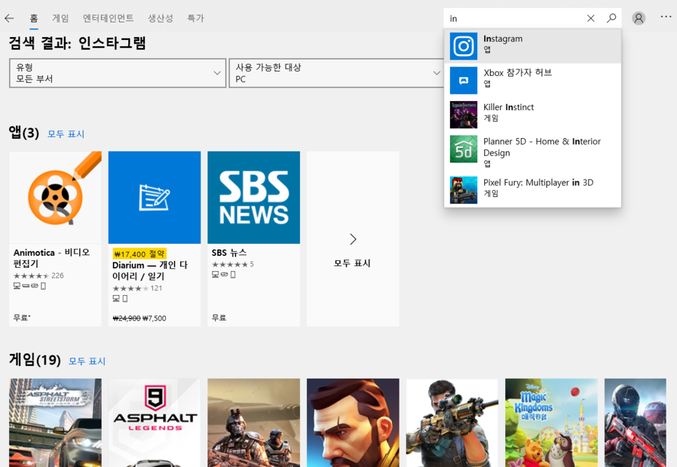Choose the Xbox 참가자 허브 suggestion icon
The width and height of the screenshot is (677, 467).
463,81
